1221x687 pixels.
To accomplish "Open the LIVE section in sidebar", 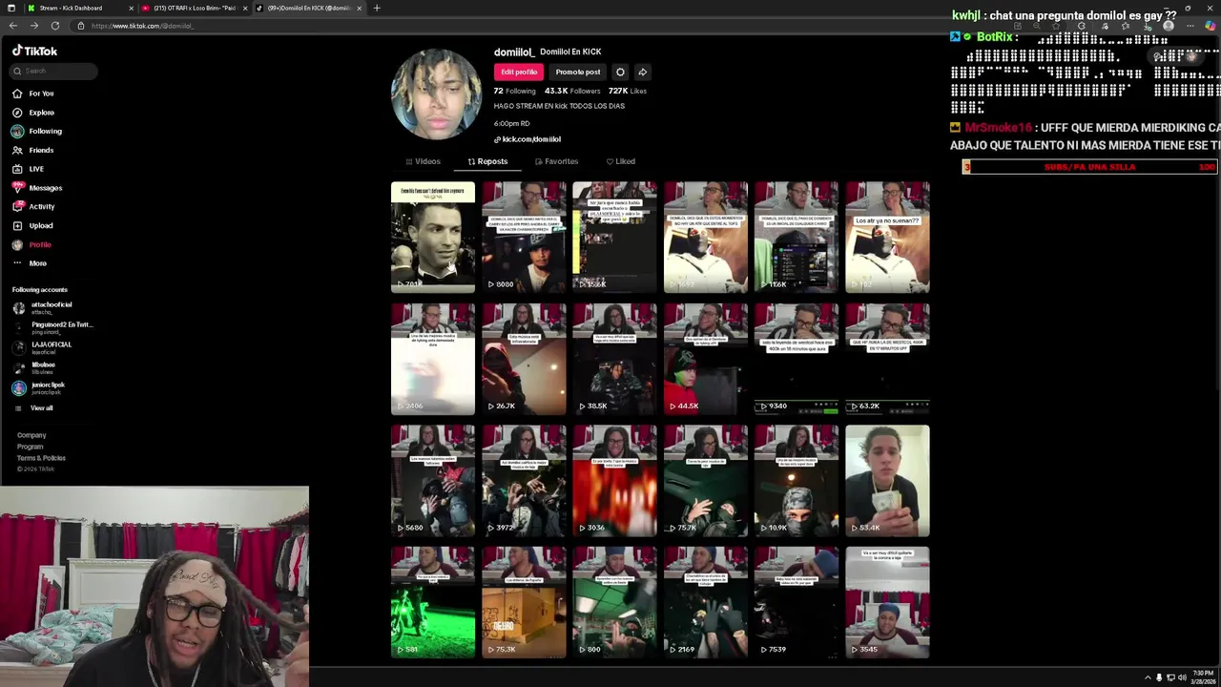I will point(28,169).
